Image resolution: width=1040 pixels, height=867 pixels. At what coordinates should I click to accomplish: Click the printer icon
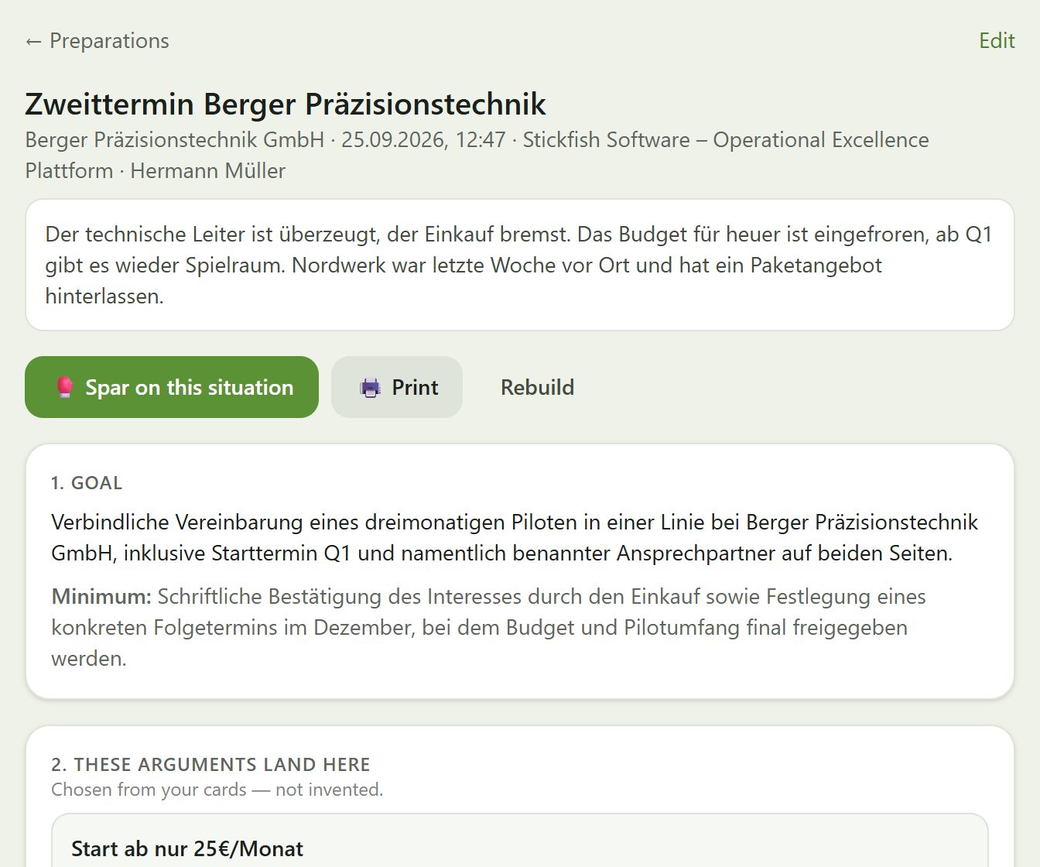(371, 387)
